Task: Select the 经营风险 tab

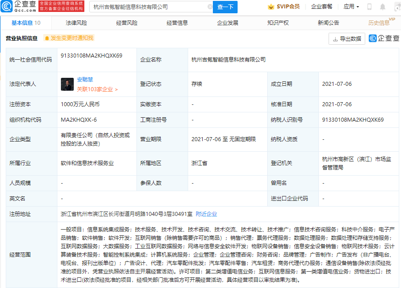Action: 127,23
